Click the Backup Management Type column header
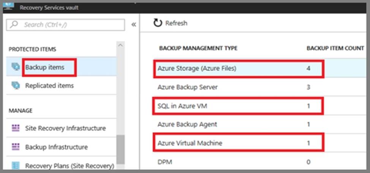 198,48
